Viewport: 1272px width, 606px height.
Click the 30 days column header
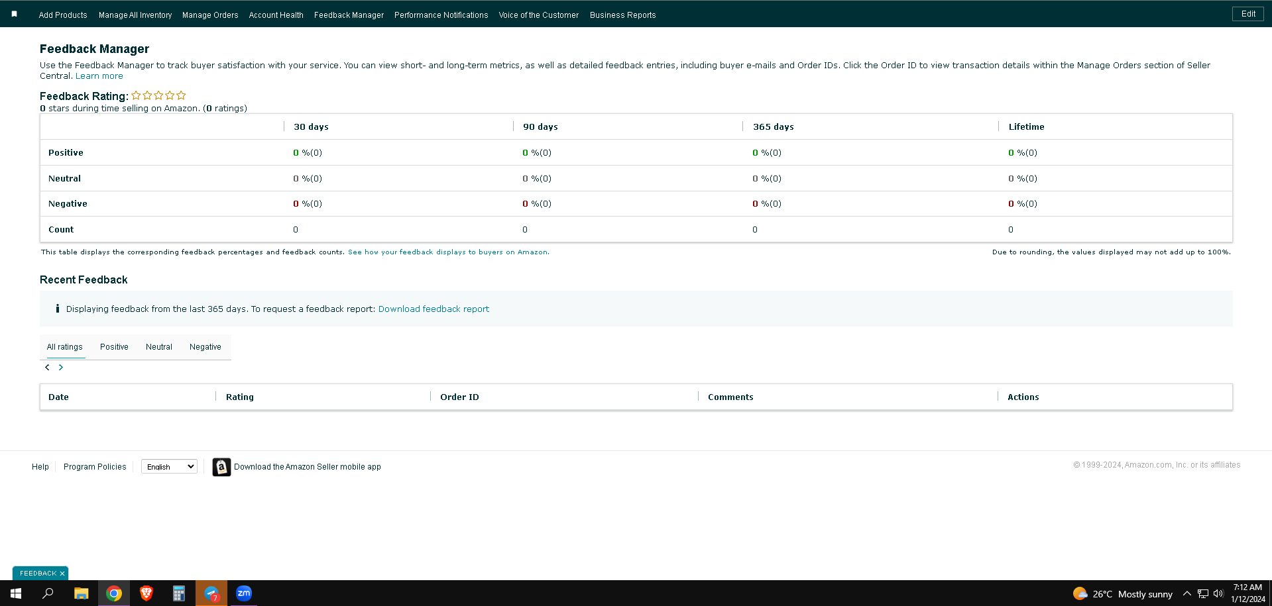click(x=311, y=127)
